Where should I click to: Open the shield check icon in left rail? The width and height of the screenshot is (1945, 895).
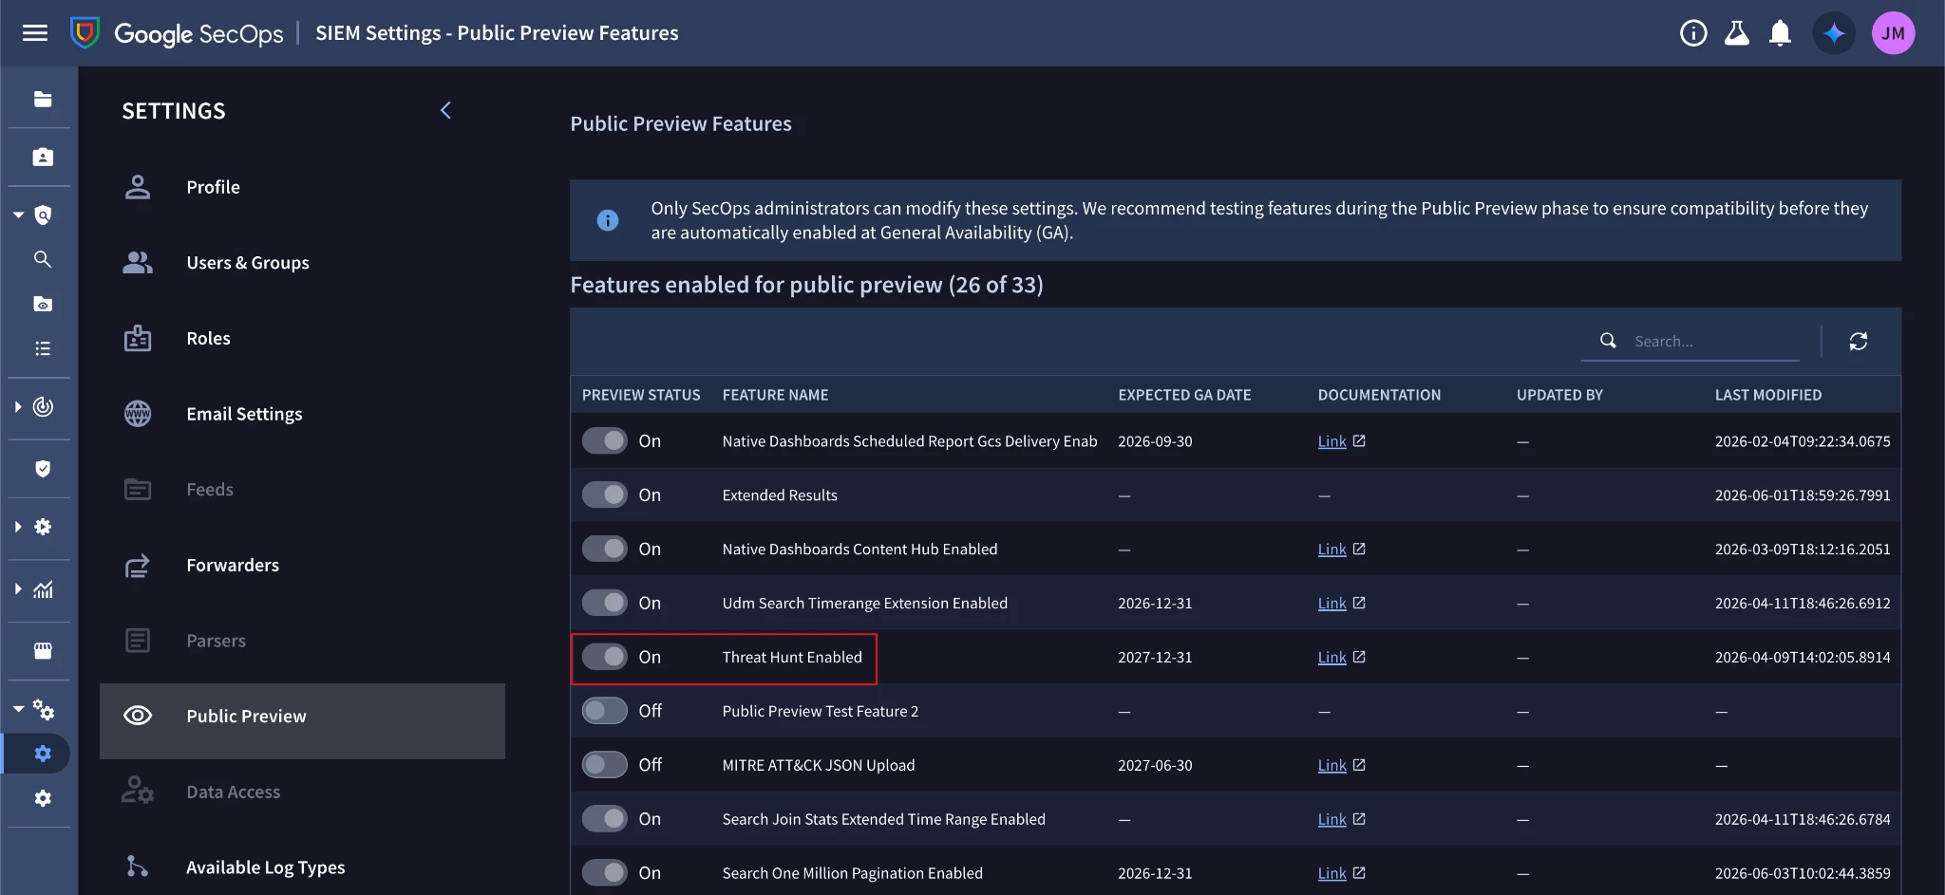[43, 469]
